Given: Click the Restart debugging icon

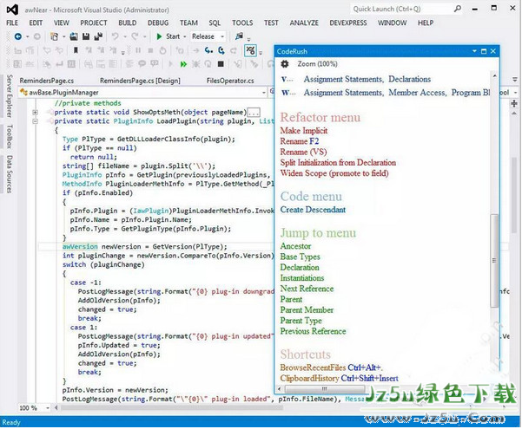Looking at the screenshot, I should point(162,50).
